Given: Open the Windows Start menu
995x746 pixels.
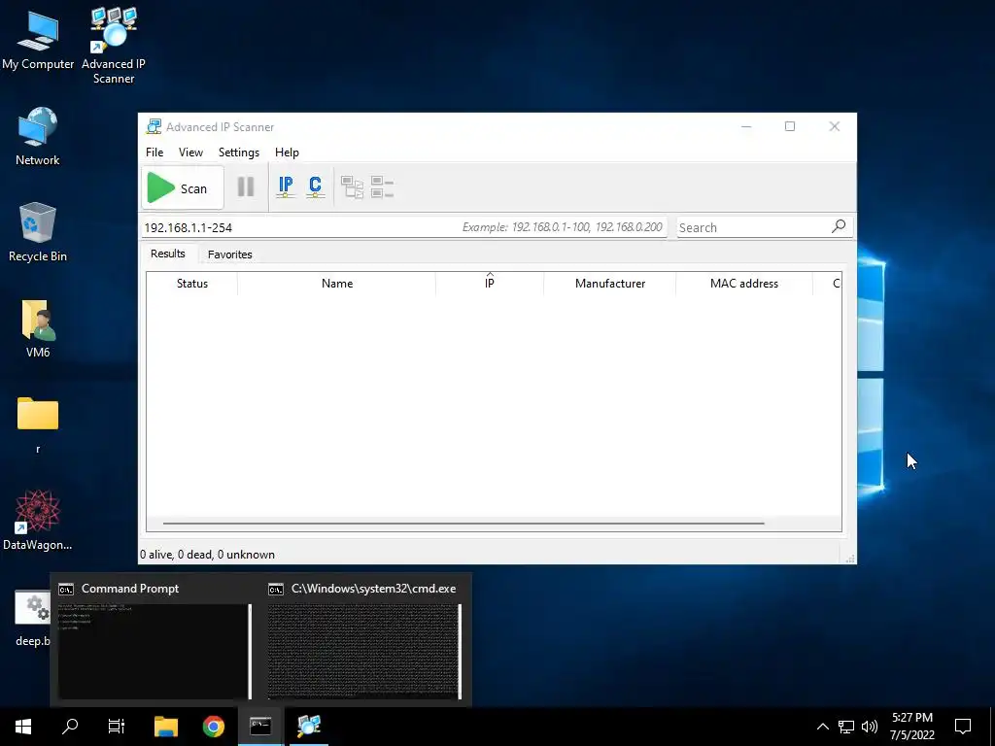Looking at the screenshot, I should tap(23, 727).
